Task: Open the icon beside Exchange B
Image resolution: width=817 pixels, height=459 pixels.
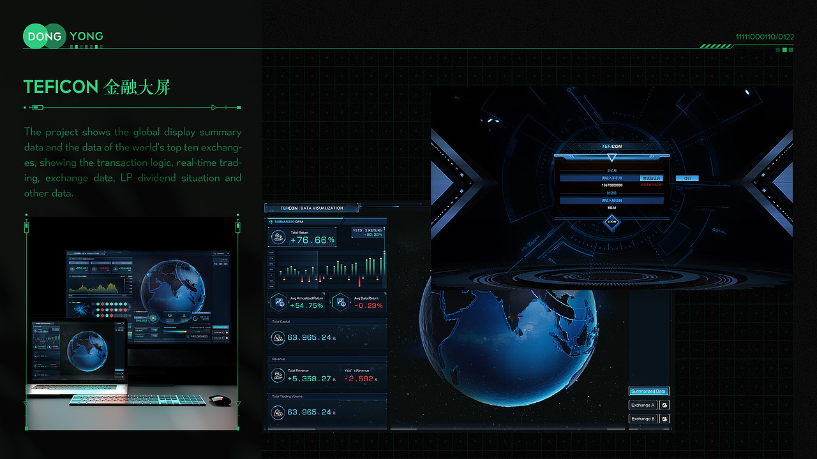Action: [x=664, y=419]
